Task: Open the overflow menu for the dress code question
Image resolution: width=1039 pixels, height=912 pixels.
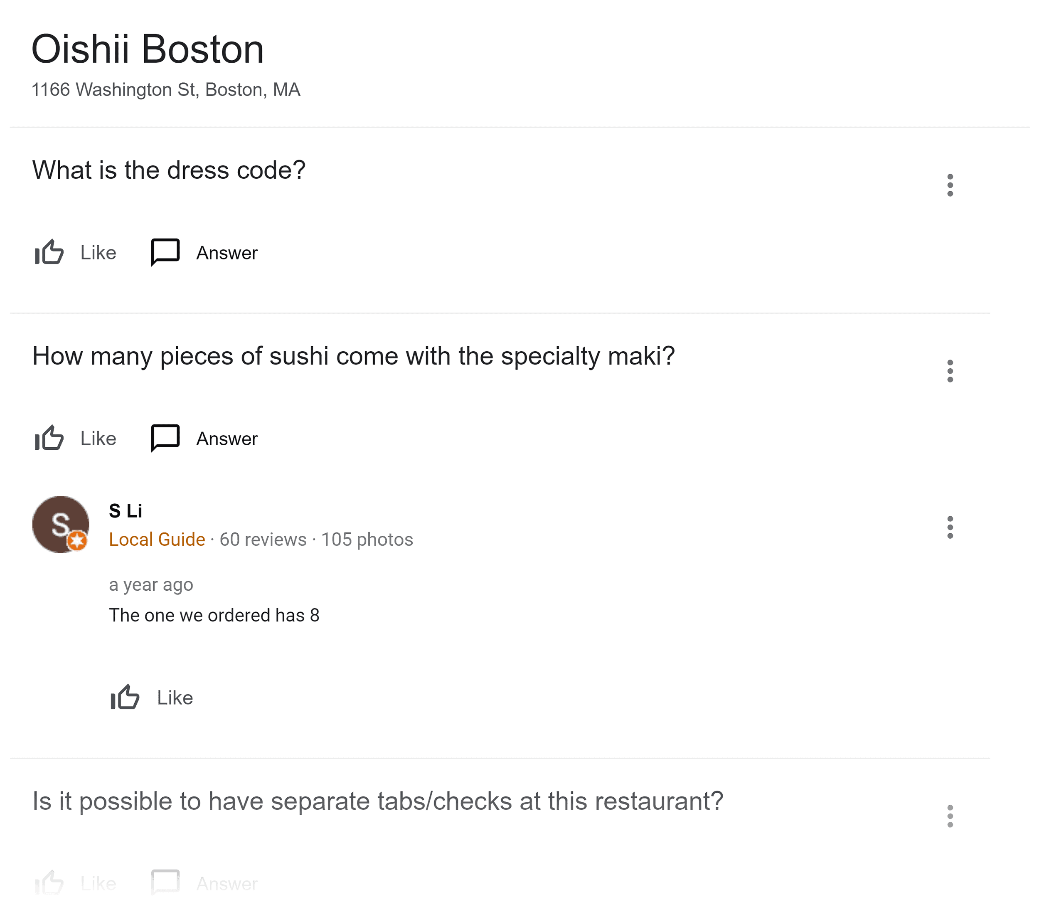Action: coord(950,184)
